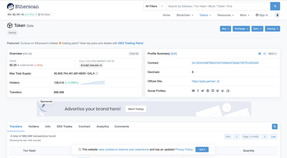Switch to the Holders tab
Screen dimensions: 287x158
(x=34, y=127)
